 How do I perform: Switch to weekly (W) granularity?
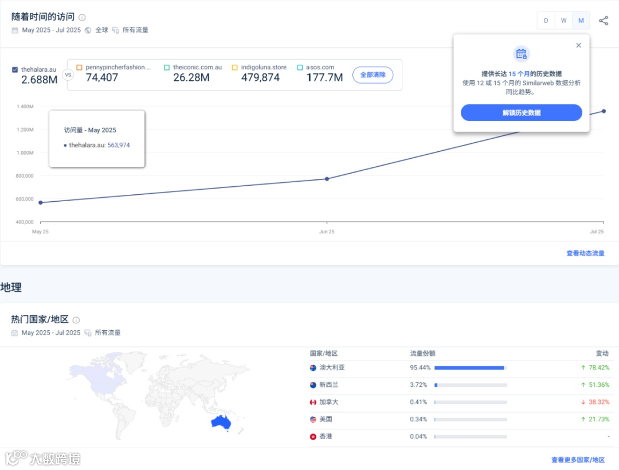click(x=564, y=21)
